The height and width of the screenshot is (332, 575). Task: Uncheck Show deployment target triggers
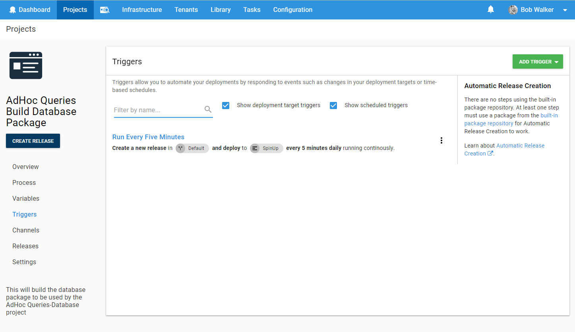pos(226,106)
